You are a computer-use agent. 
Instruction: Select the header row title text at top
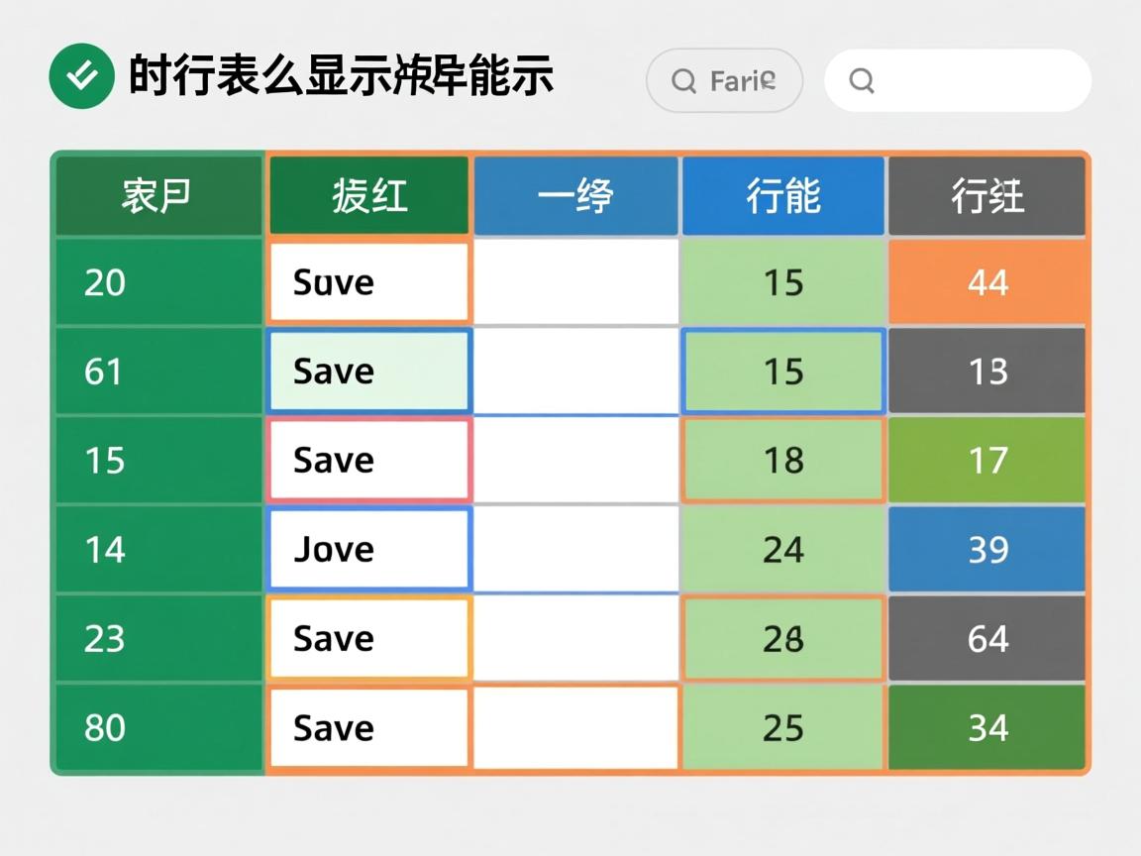click(342, 76)
